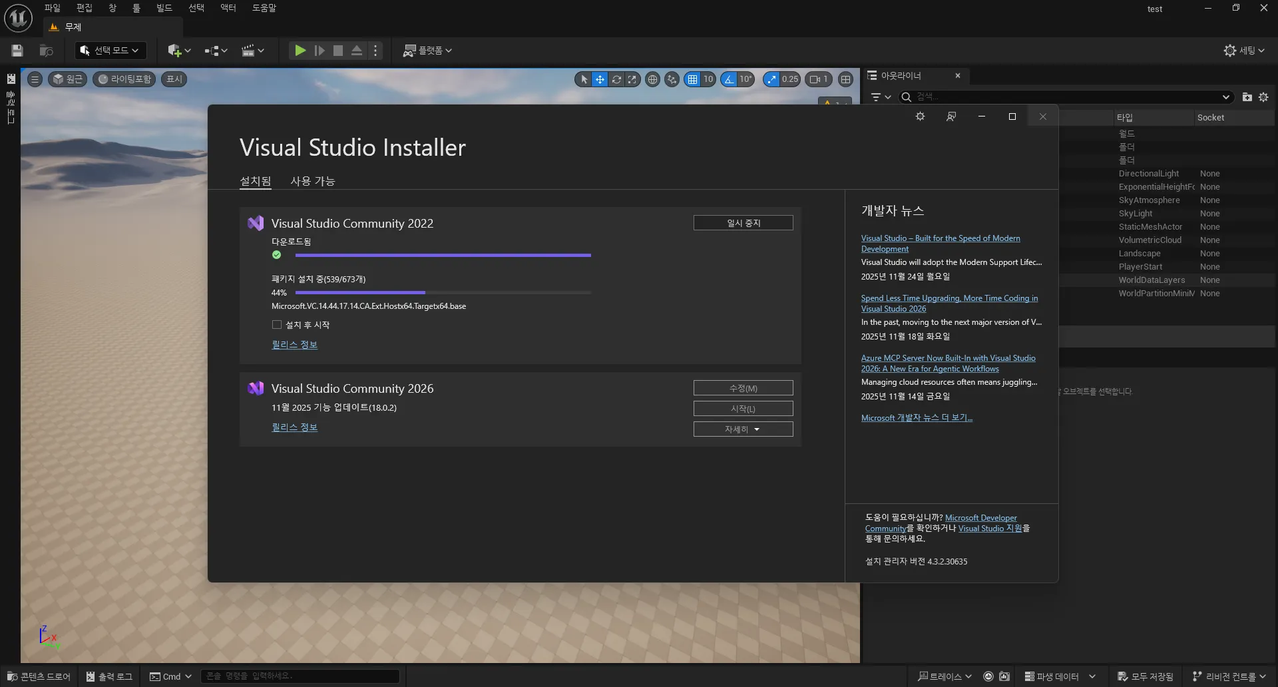The image size is (1278, 687).
Task: Choose the select (arrow) tool in viewport
Action: coord(584,79)
